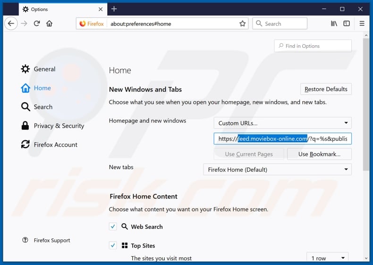Click the homepage URL input field
The image size is (373, 265).
pos(282,139)
